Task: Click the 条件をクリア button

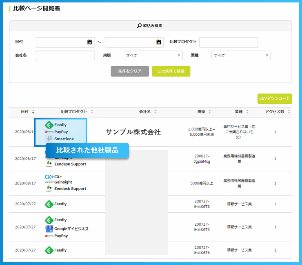Action: tap(130, 71)
